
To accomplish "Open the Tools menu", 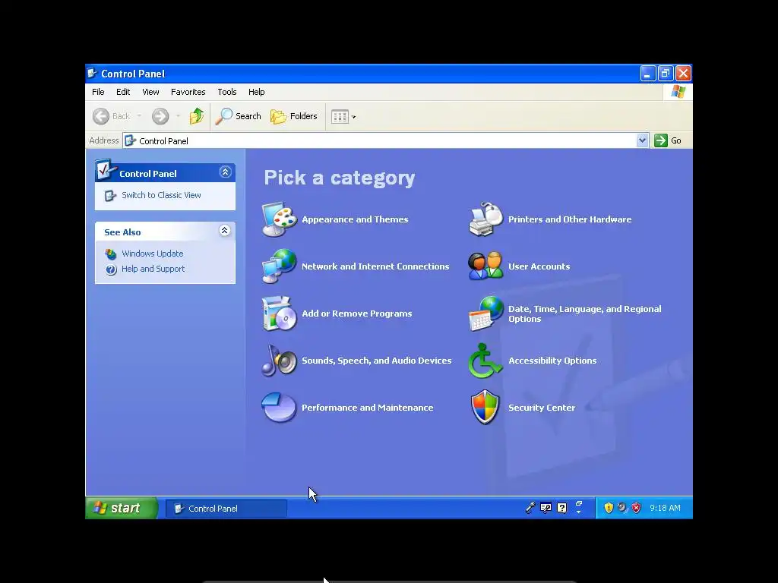I will pos(226,92).
